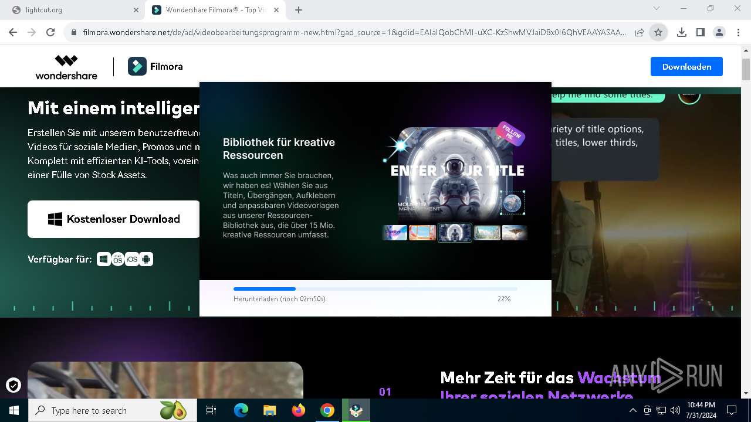The width and height of the screenshot is (751, 422).
Task: Click the address bar URL
Action: pyautogui.click(x=354, y=33)
